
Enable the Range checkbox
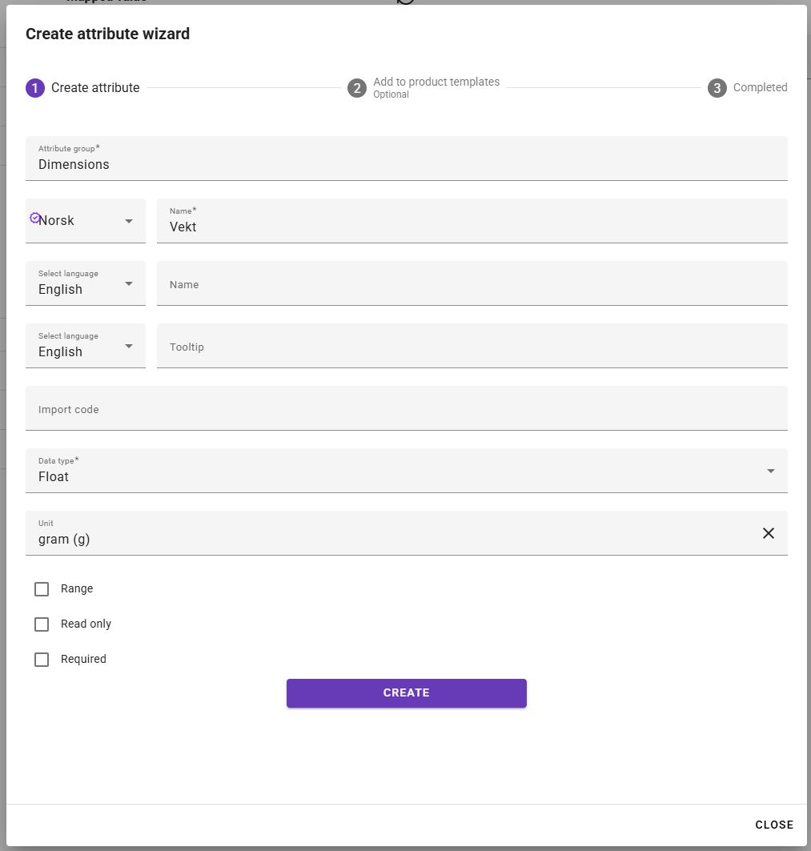pyautogui.click(x=42, y=589)
